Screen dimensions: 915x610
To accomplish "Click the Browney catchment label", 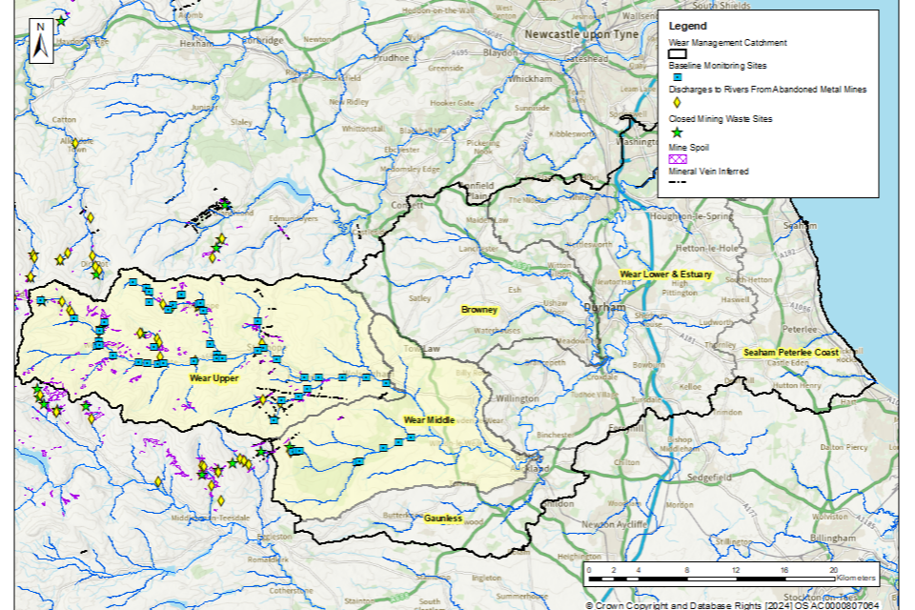I will 479,310.
